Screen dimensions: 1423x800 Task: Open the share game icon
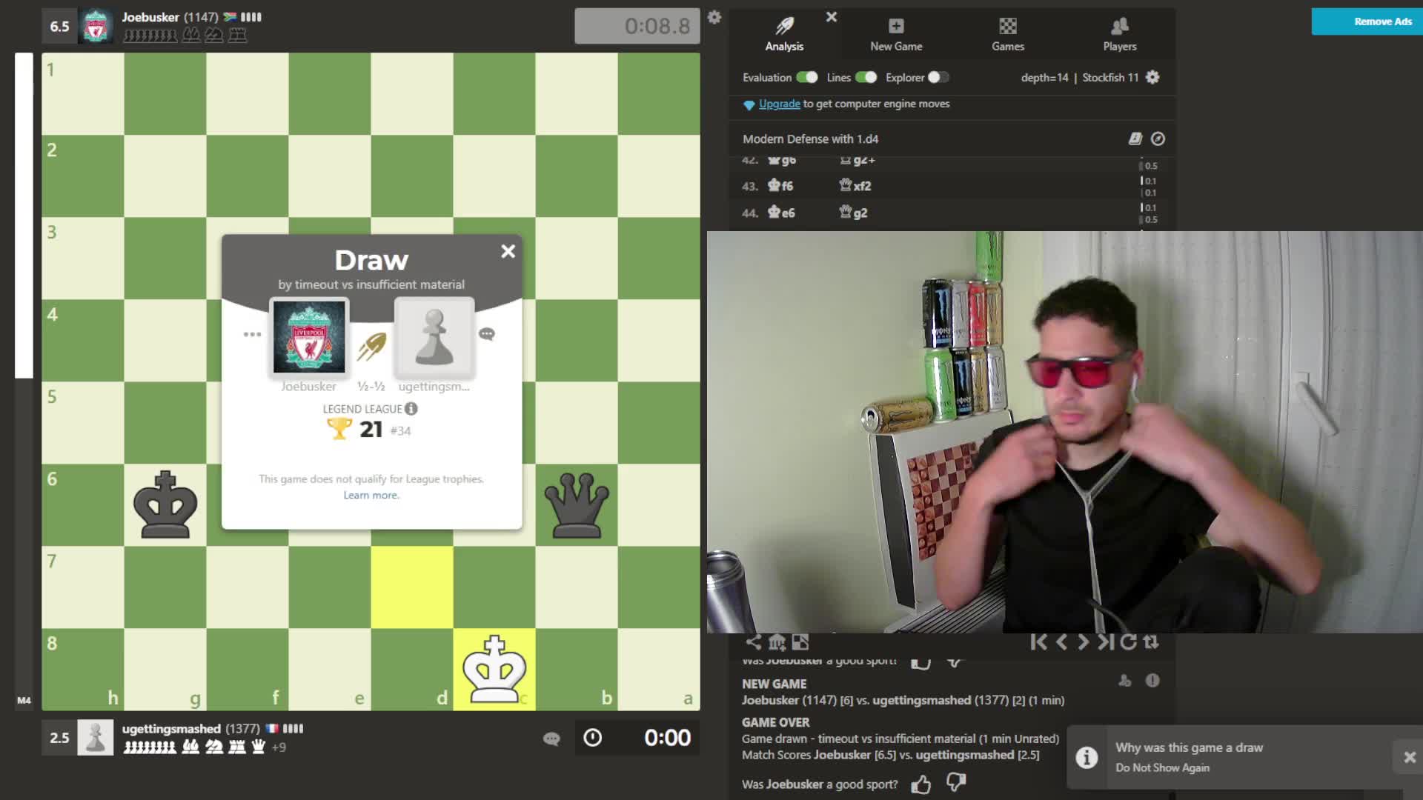[x=753, y=642]
